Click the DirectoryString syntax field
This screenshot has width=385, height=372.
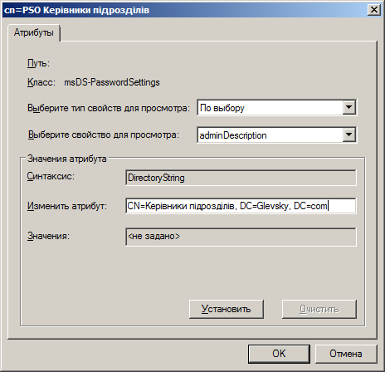[241, 178]
